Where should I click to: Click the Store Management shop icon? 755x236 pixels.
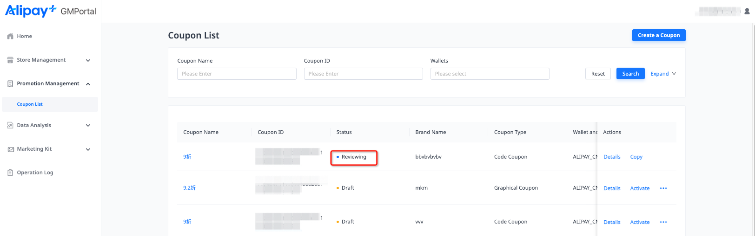[10, 60]
